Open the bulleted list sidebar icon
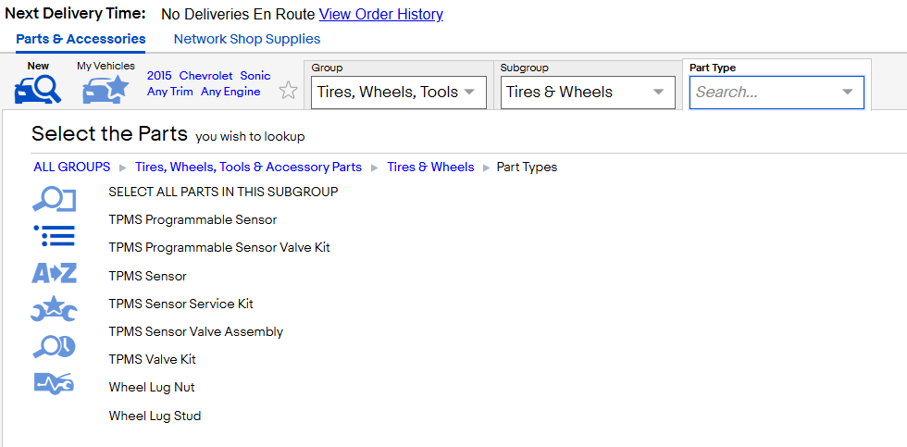Screen dimensions: 907x447 point(54,236)
